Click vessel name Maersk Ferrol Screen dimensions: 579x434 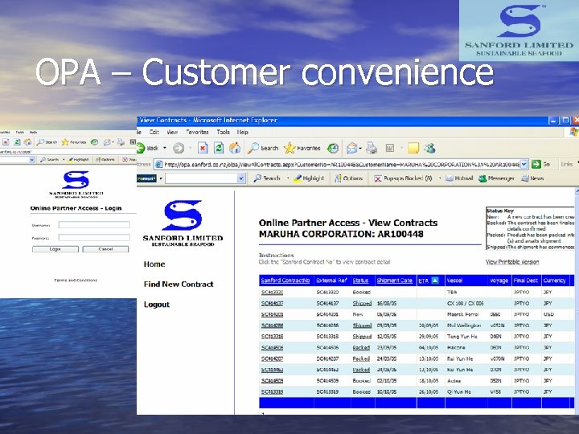click(462, 314)
